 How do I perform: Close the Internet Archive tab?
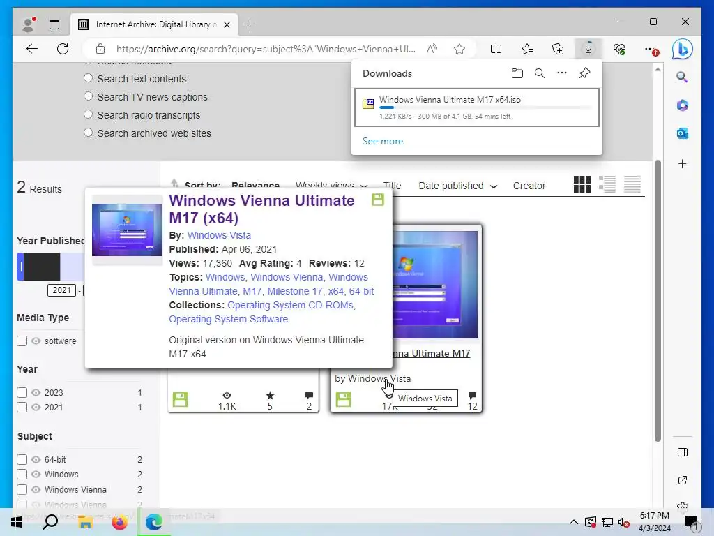227,24
